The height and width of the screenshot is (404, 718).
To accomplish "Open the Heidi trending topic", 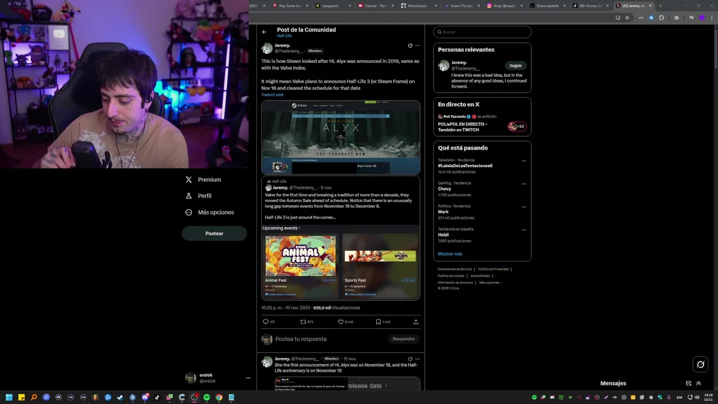I will pos(443,235).
